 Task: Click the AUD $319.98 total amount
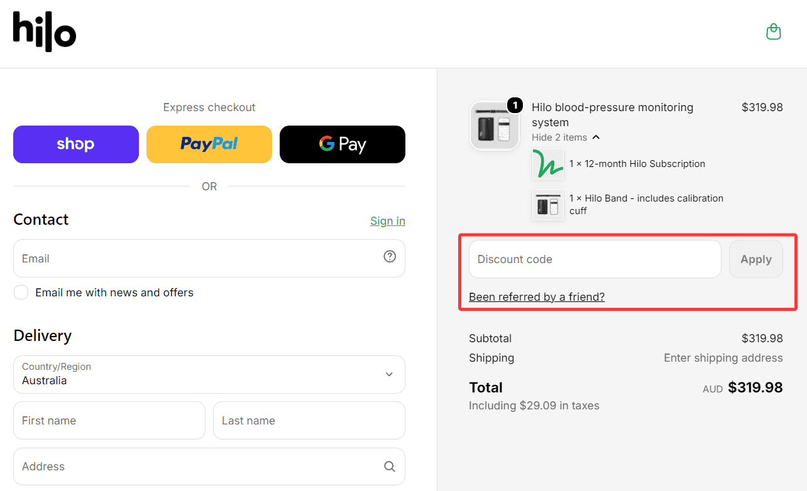coord(743,388)
